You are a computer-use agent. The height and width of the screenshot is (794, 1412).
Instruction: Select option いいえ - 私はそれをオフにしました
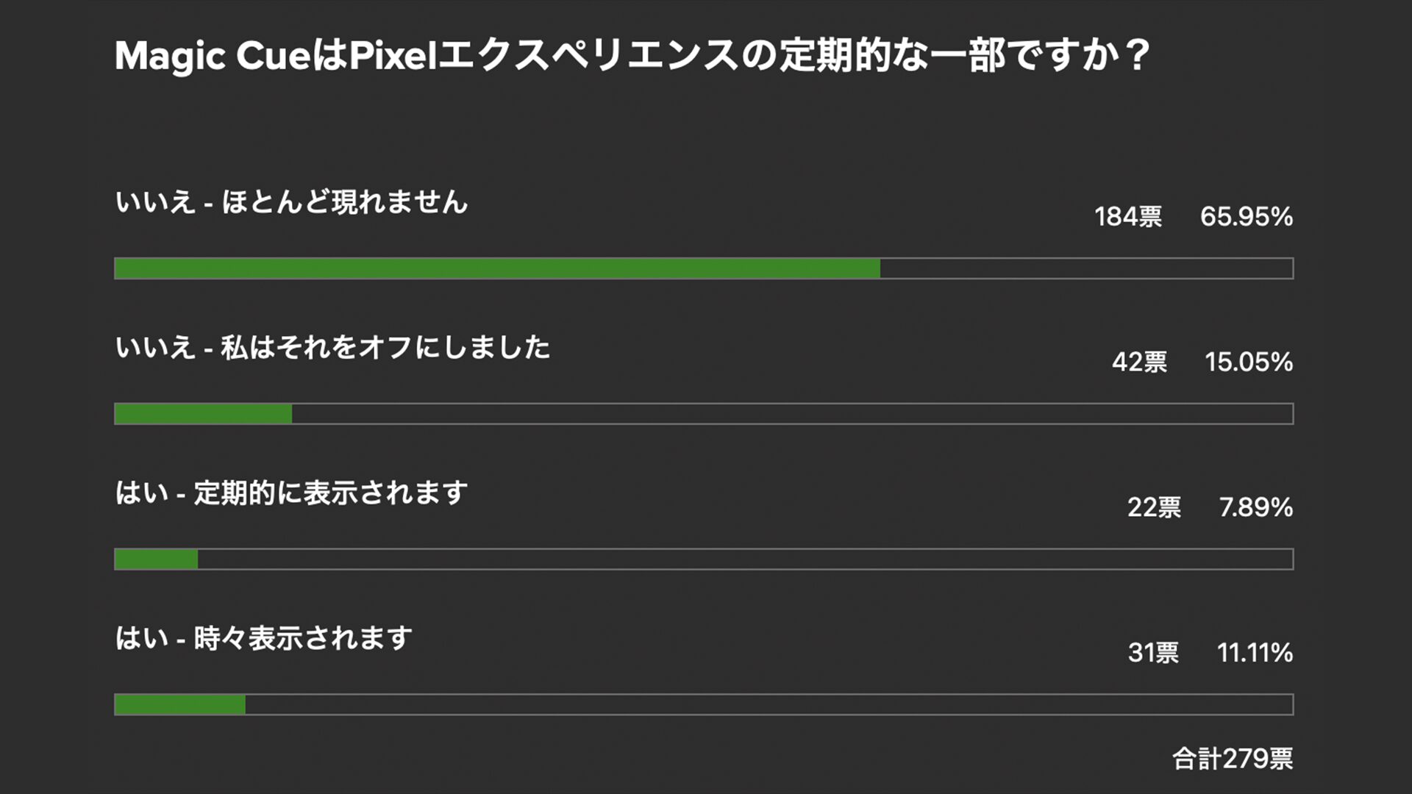[332, 347]
